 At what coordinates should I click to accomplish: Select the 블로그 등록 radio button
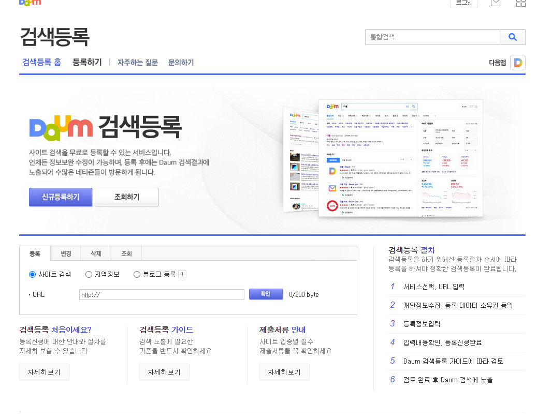(x=137, y=274)
